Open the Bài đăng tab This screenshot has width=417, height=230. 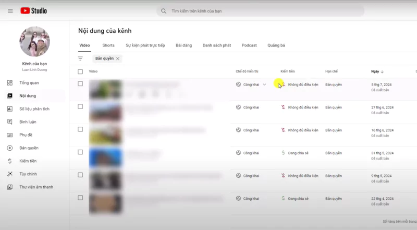(184, 45)
